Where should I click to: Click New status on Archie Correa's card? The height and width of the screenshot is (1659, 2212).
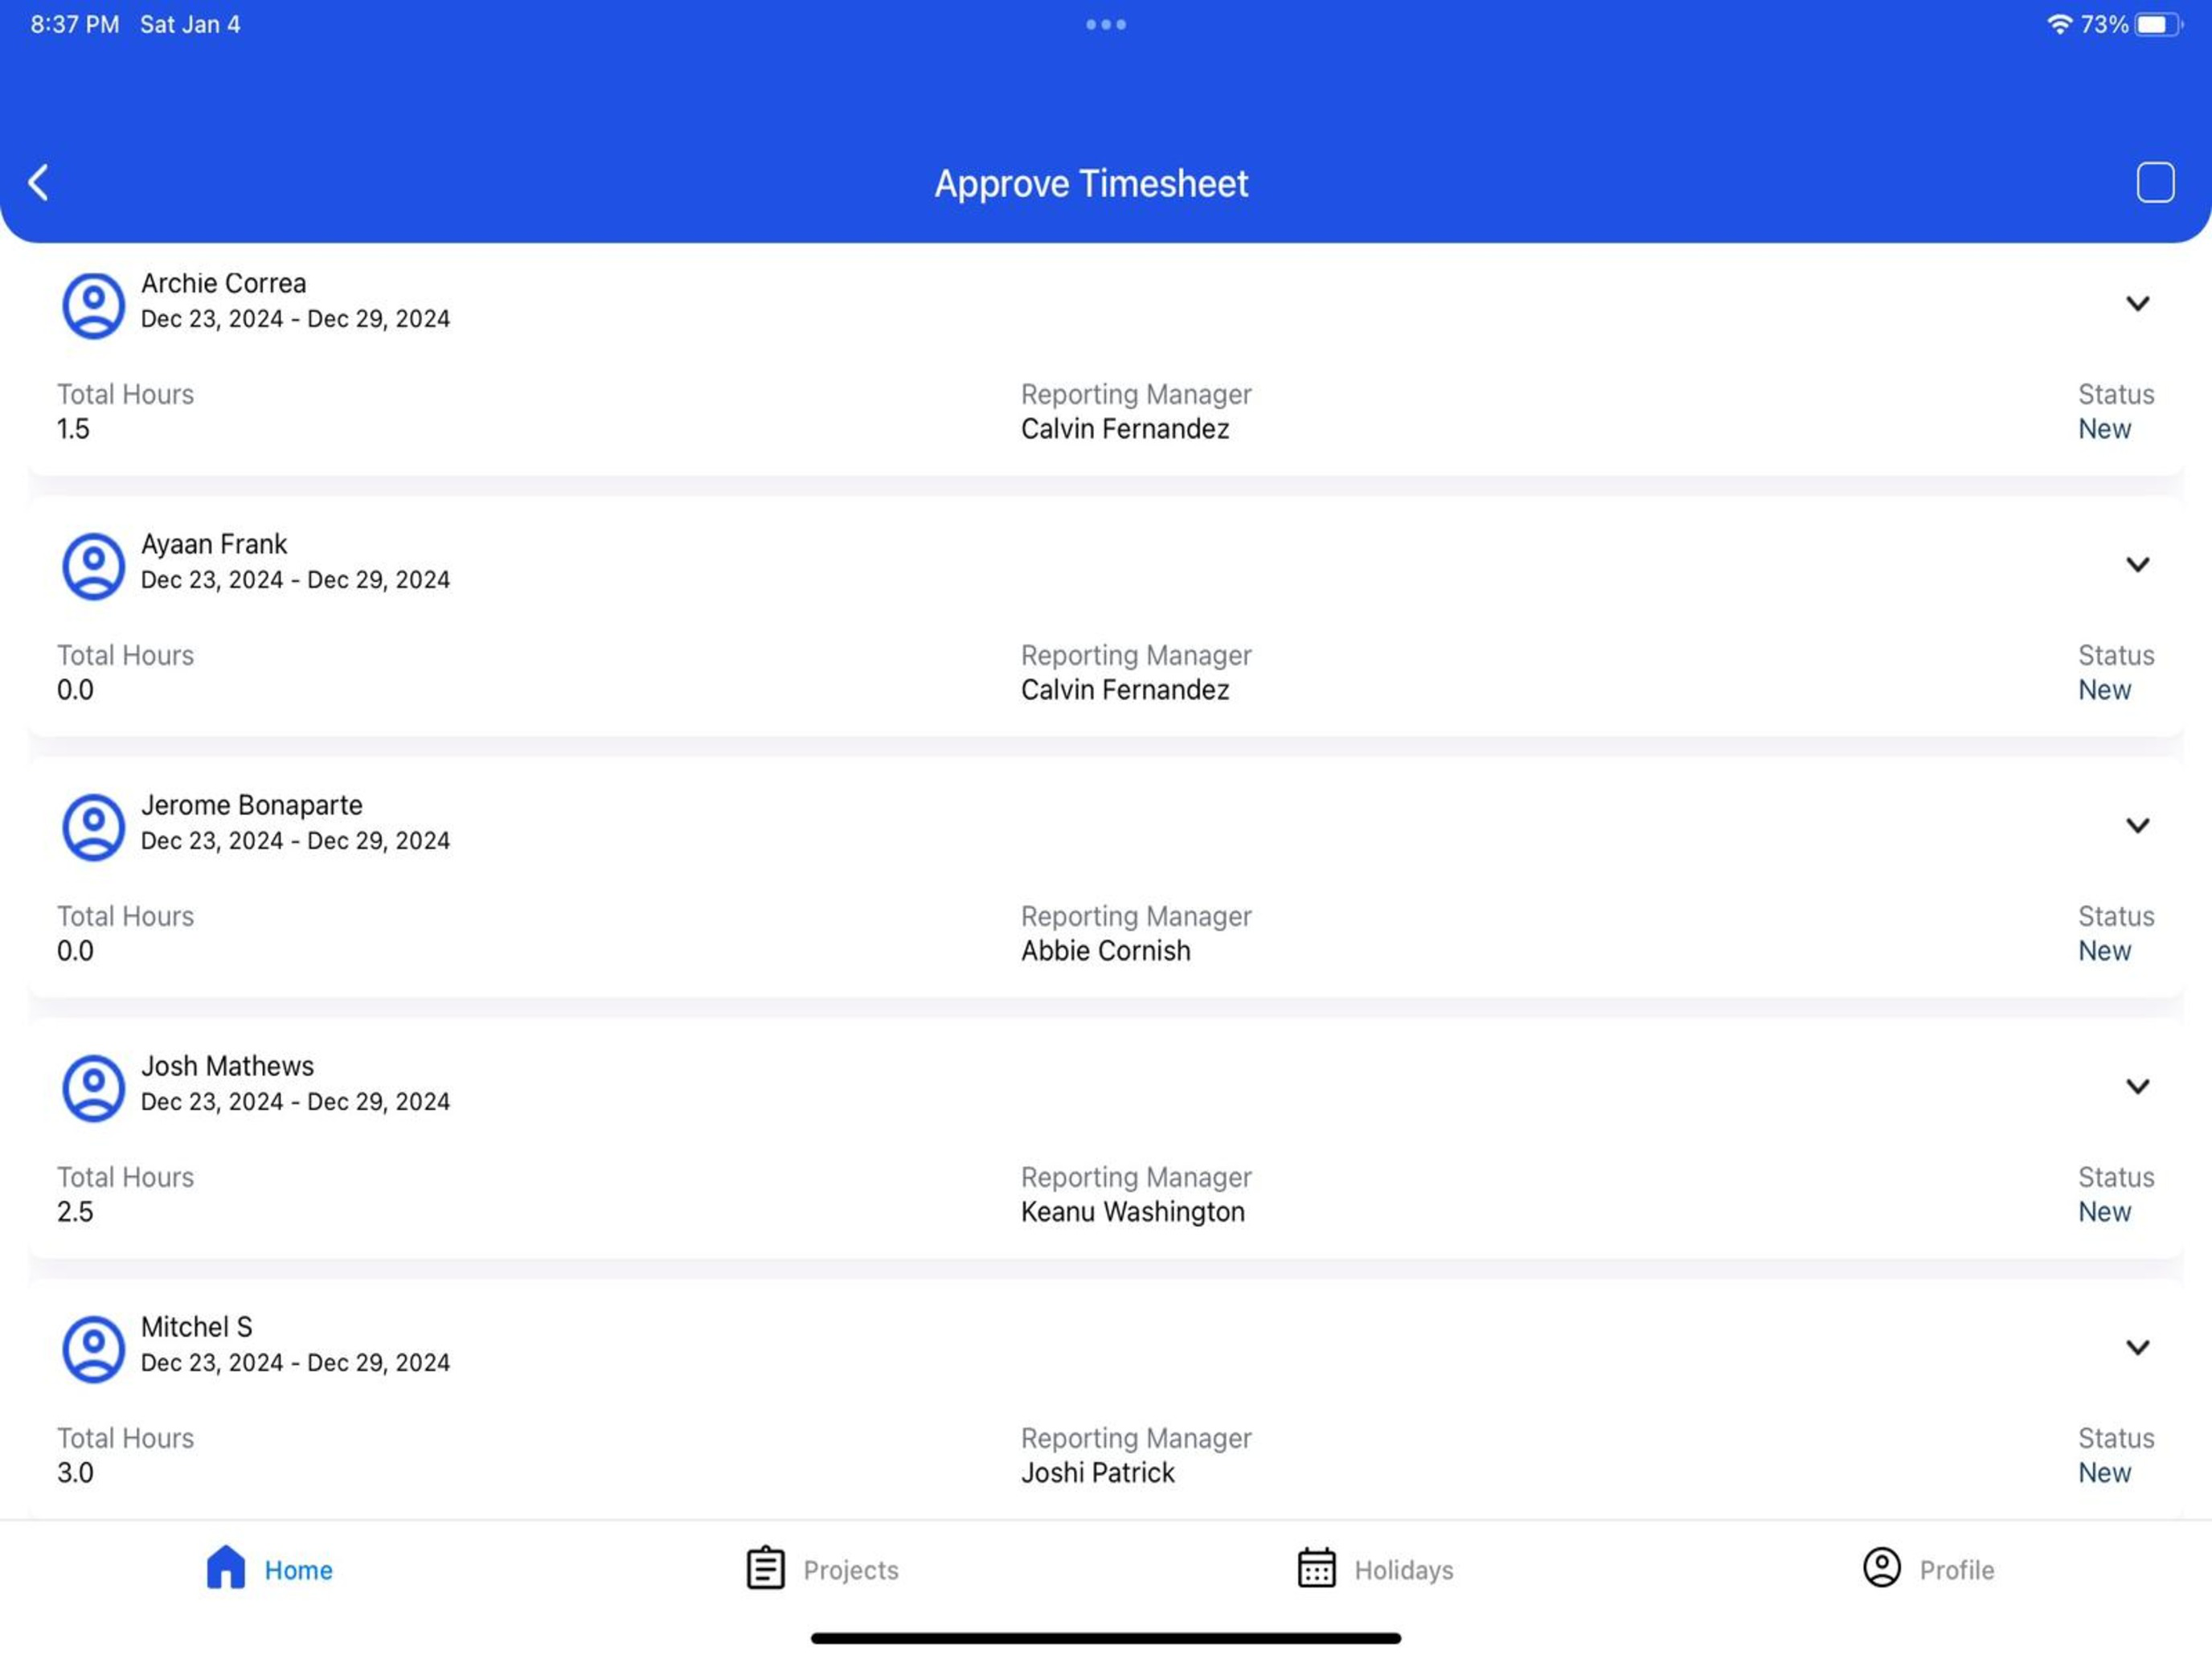(x=2104, y=429)
